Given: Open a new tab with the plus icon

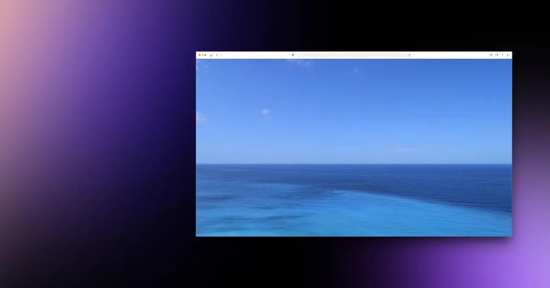Looking at the screenshot, I should click(502, 55).
